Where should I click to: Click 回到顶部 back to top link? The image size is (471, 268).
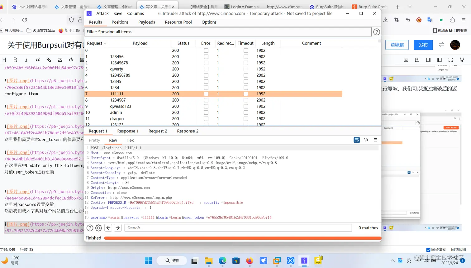459,250
